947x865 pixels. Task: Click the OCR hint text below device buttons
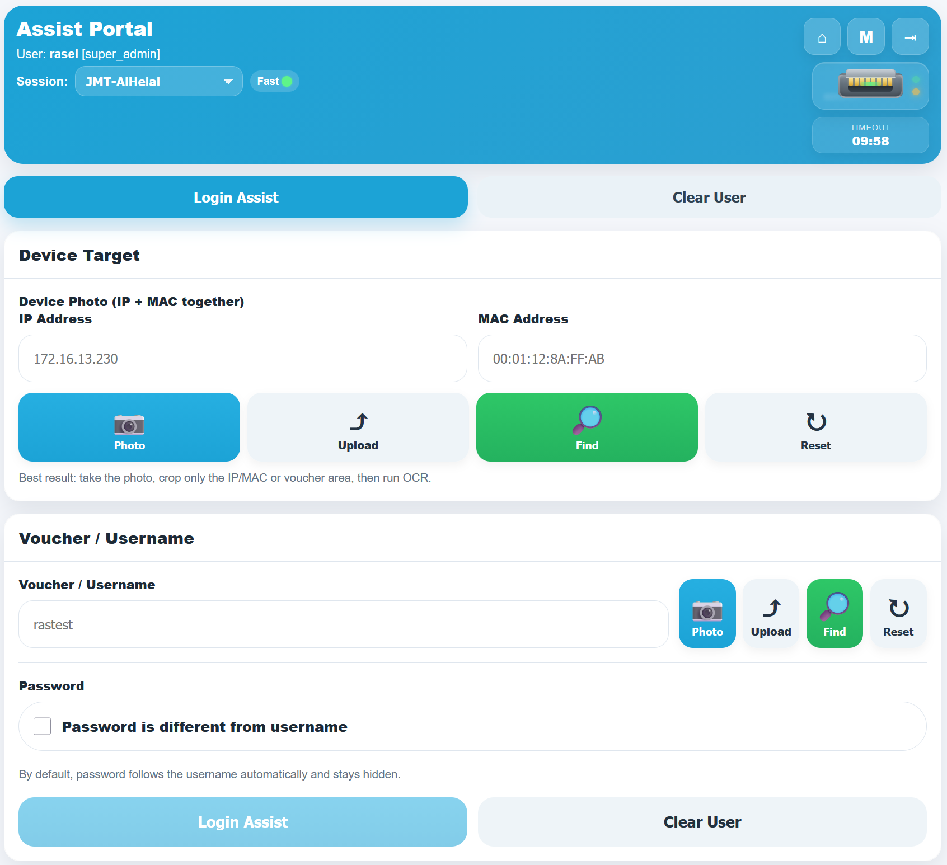point(225,478)
